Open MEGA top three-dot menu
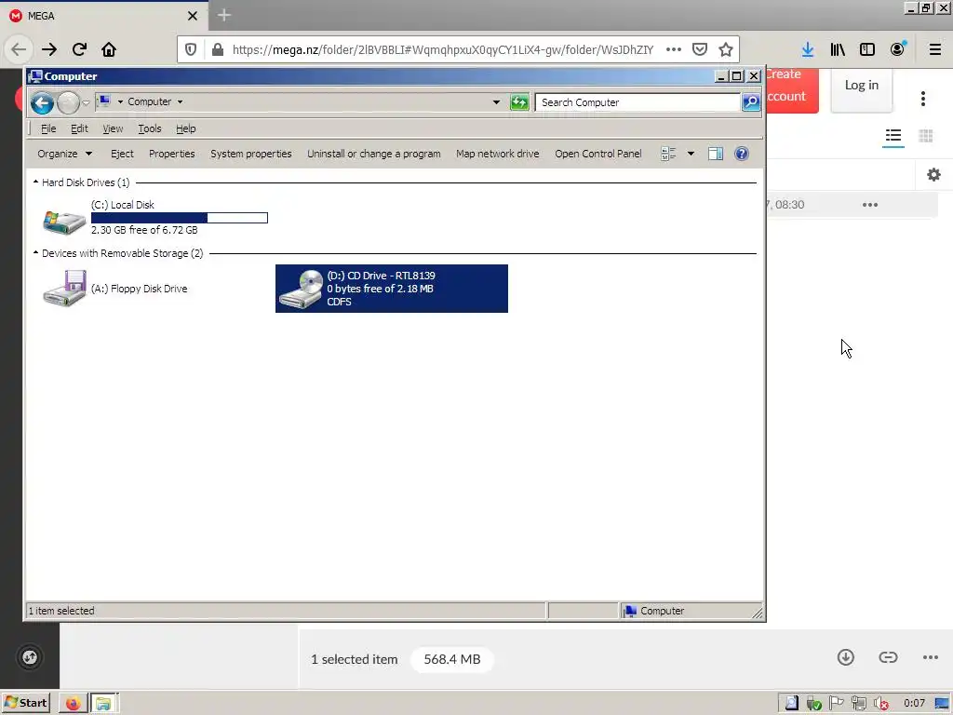The image size is (953, 715). (x=922, y=99)
